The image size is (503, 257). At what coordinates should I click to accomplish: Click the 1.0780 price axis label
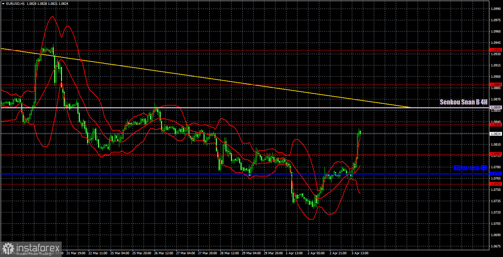point(495,167)
